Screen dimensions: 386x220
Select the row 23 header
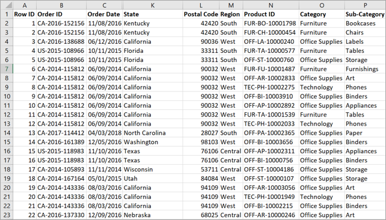click(x=7, y=215)
